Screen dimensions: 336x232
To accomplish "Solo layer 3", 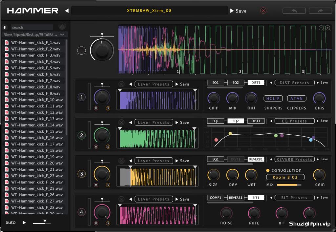I will (x=108, y=185).
